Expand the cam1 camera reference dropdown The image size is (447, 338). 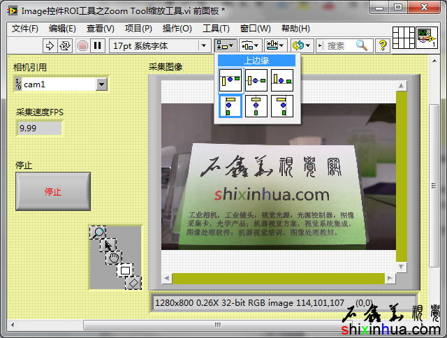click(x=101, y=84)
